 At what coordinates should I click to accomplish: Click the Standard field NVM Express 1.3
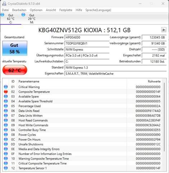pyautogui.click(x=115, y=67)
